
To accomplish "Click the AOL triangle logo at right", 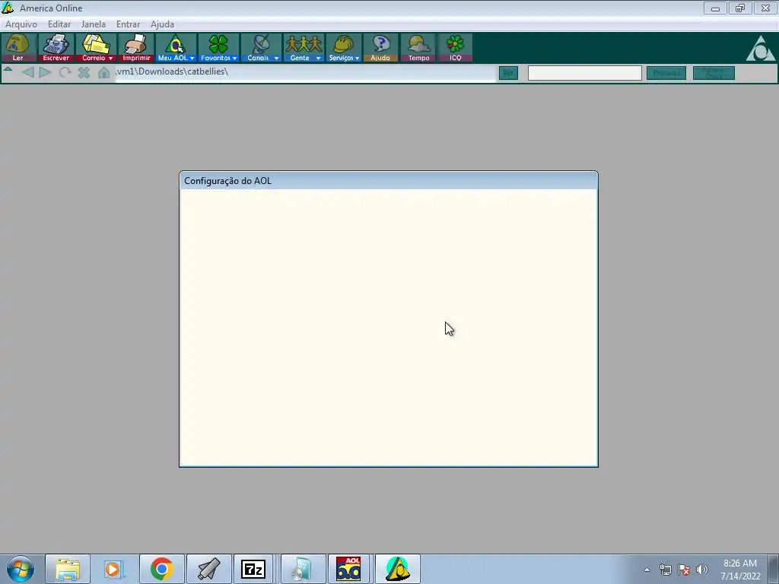I will 760,48.
